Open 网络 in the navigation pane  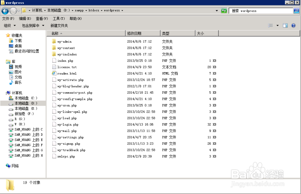pos(15,166)
